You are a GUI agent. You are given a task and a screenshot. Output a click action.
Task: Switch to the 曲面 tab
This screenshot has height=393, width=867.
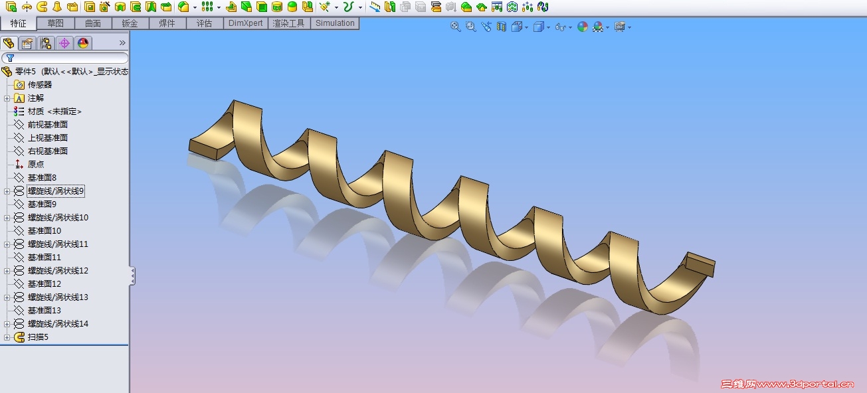coord(93,23)
